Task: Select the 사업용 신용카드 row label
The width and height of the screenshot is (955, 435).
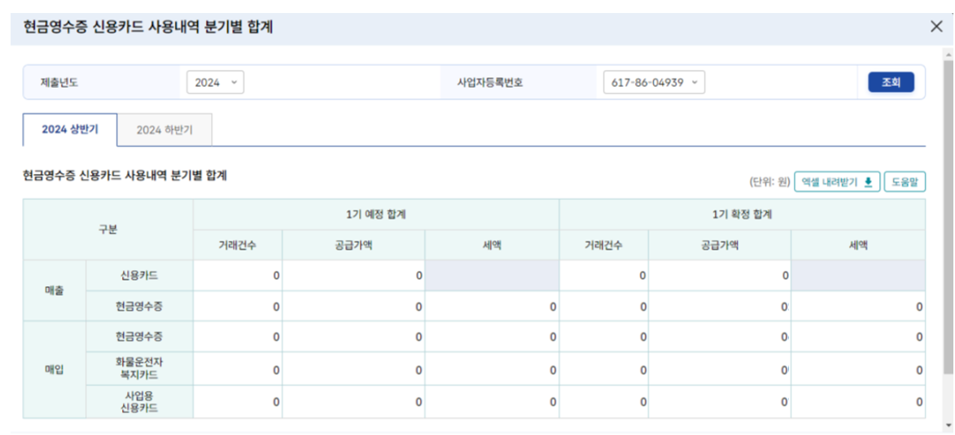Action: (x=139, y=402)
